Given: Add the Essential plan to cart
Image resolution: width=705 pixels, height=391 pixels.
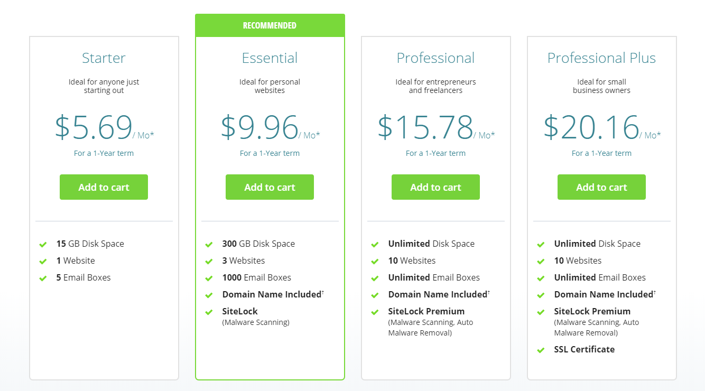Looking at the screenshot, I should tap(270, 187).
